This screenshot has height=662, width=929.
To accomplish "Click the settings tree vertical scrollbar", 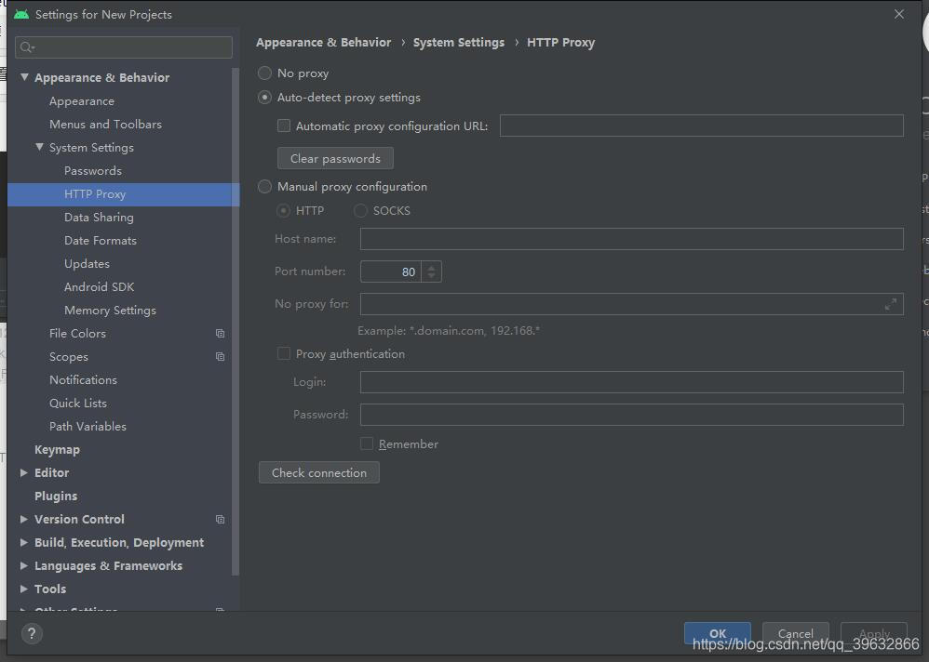I will pos(236,321).
